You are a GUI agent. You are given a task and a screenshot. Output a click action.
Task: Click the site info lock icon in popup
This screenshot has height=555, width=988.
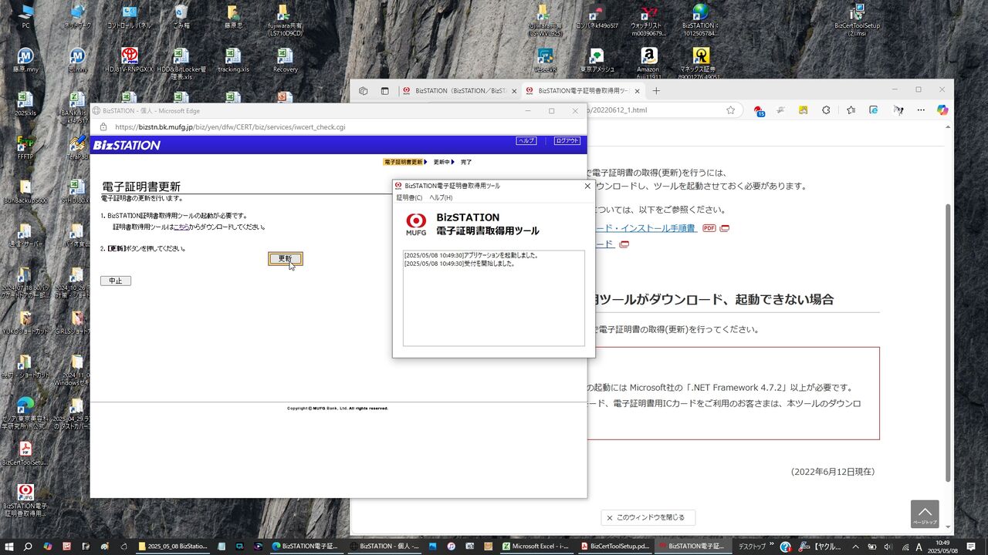[x=103, y=127]
